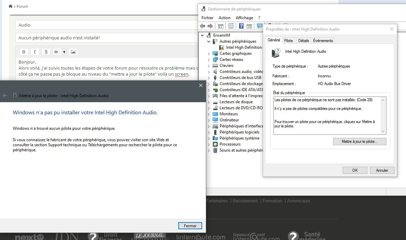The width and height of the screenshot is (406, 240).
Task: Click the blue Help question-mark toolbar icon
Action: pyautogui.click(x=241, y=26)
